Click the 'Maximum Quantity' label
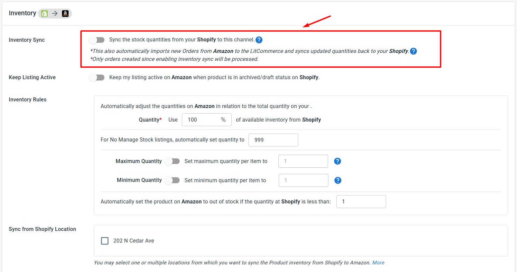Screen dimensions: 517x272 click(139, 161)
